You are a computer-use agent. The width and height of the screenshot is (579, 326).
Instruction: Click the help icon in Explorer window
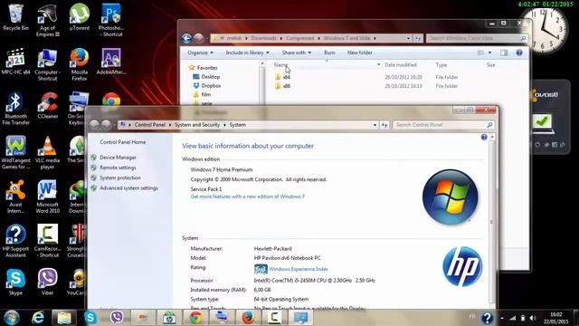(x=519, y=53)
